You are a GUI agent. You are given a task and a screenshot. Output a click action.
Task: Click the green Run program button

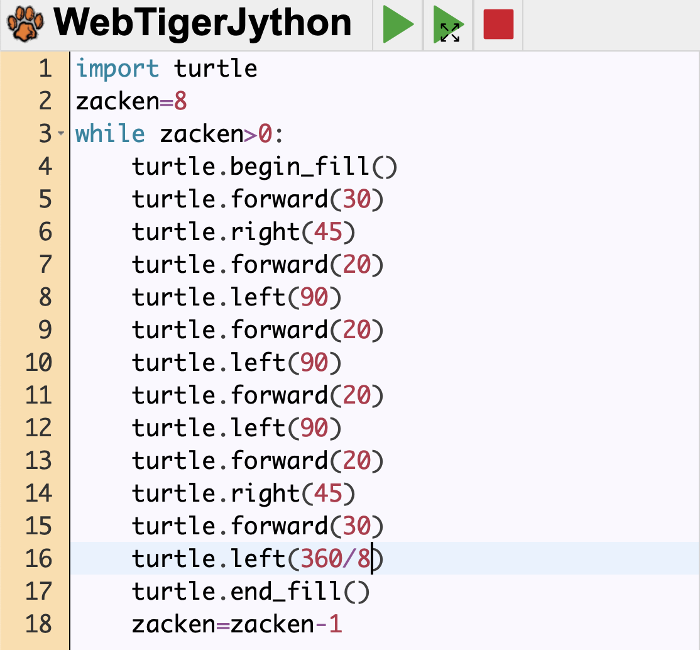tap(398, 25)
